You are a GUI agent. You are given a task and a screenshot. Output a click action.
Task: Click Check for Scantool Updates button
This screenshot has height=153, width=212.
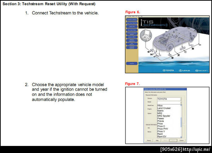tap(132, 33)
